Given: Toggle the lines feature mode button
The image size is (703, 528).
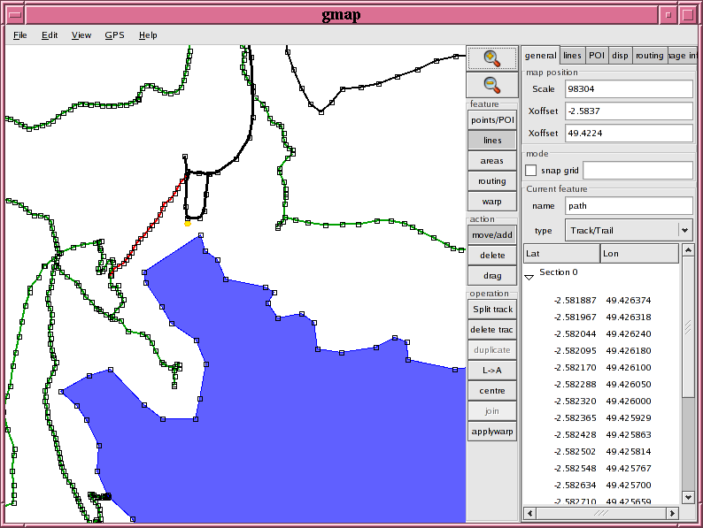Looking at the screenshot, I should click(491, 141).
